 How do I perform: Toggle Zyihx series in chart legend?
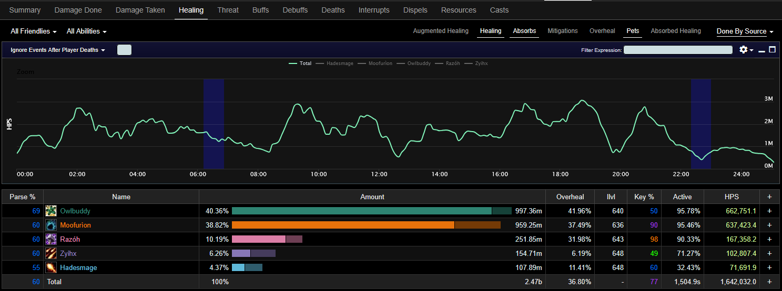[x=476, y=63]
